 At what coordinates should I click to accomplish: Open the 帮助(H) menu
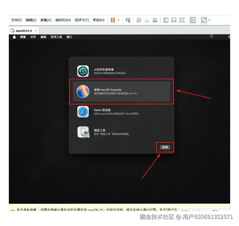(99, 20)
